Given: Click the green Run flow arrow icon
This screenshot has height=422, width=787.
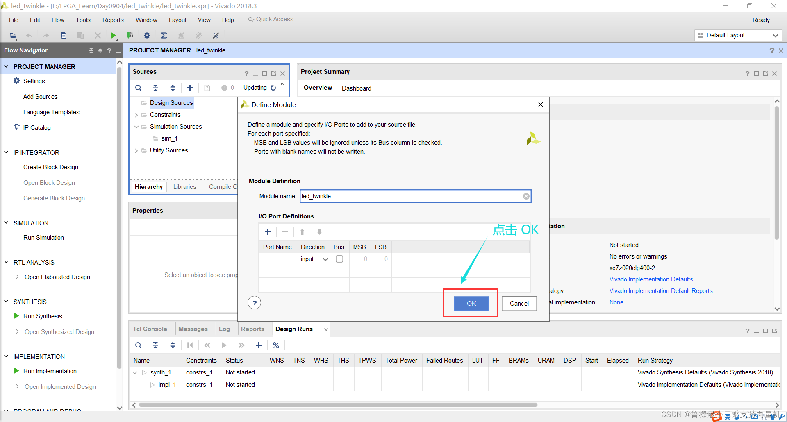Looking at the screenshot, I should 114,36.
